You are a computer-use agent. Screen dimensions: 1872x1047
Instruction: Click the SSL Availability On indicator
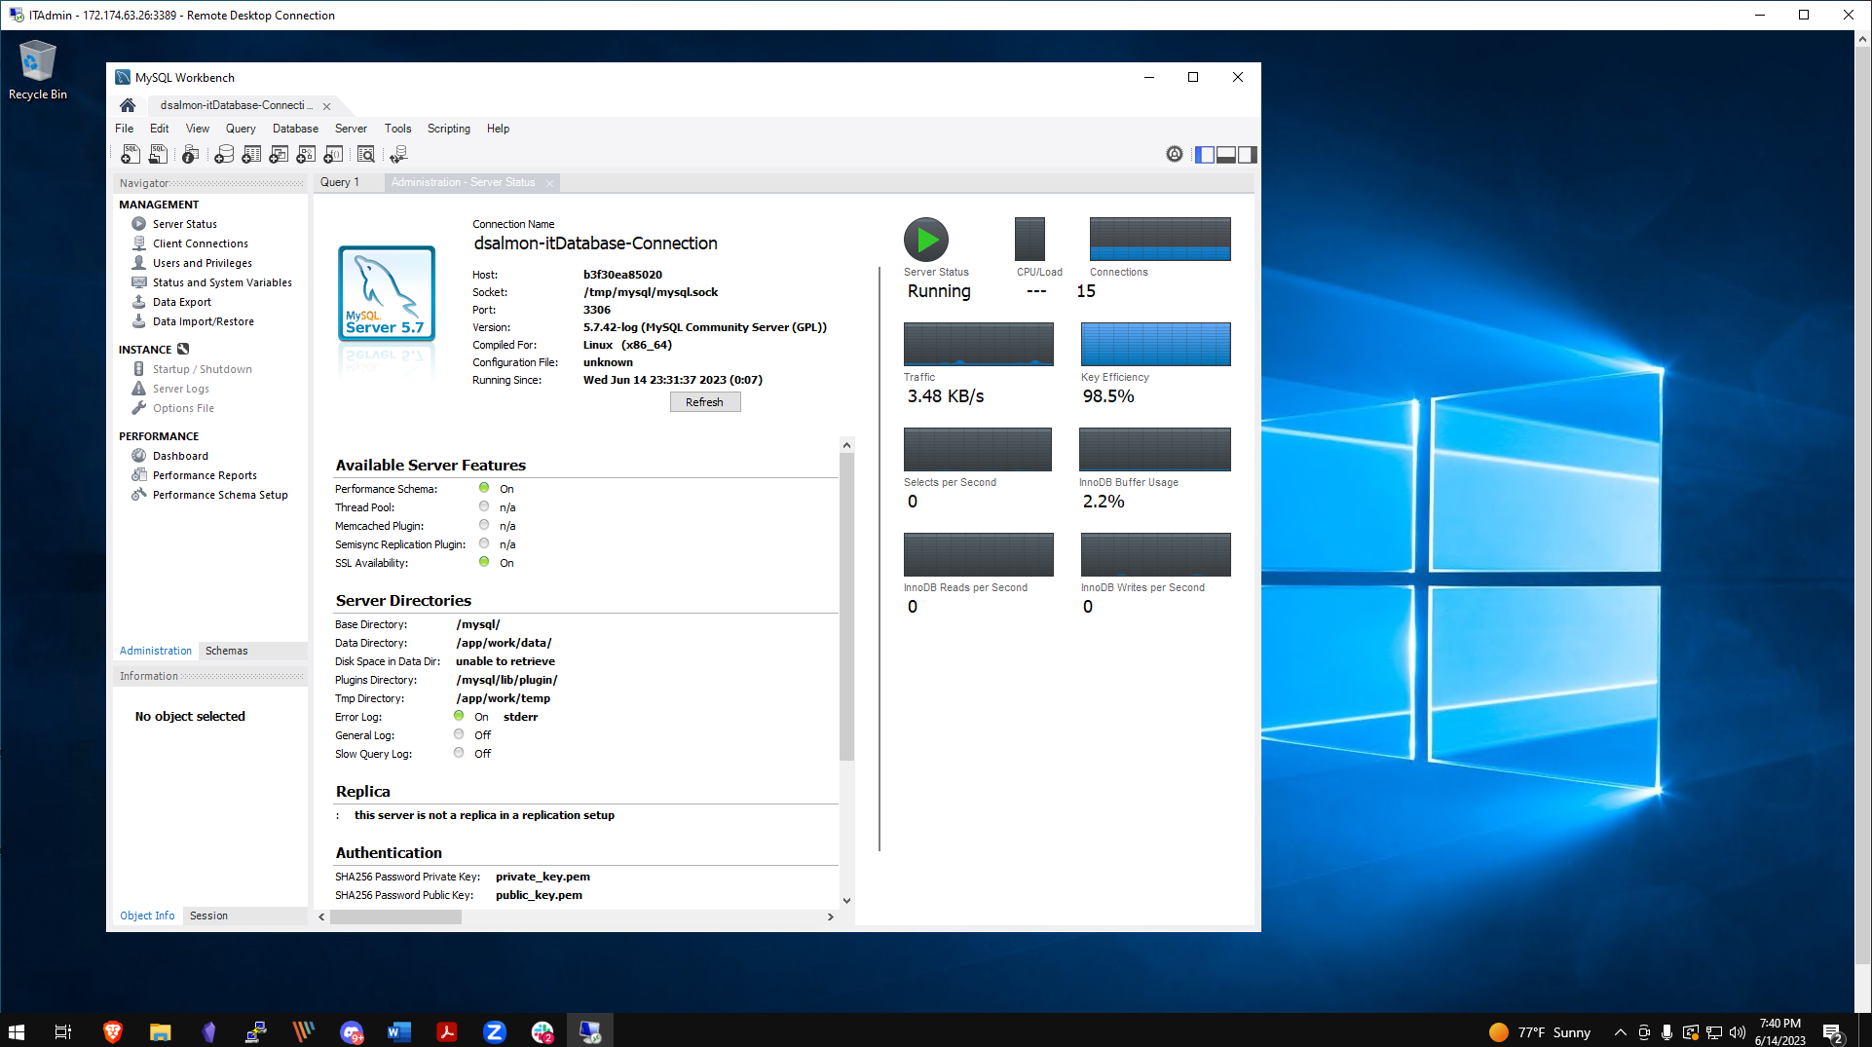[484, 562]
